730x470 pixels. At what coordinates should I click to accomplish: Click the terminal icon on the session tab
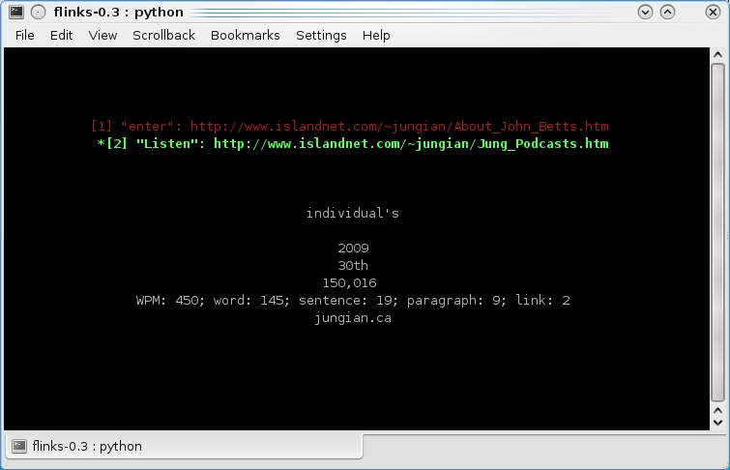(x=18, y=446)
